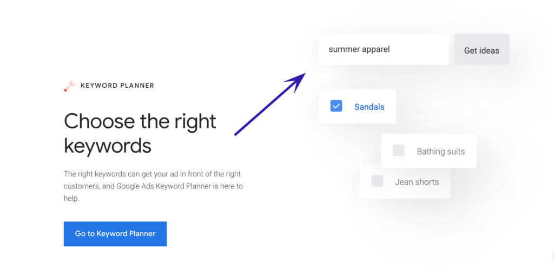Click the 'Choose the right' heading line

coord(140,121)
